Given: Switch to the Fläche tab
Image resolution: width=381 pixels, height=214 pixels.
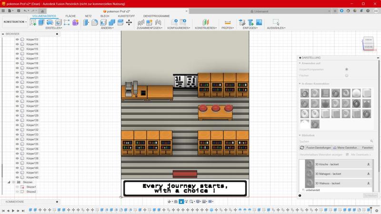Looking at the screenshot, I should pyautogui.click(x=70, y=16).
